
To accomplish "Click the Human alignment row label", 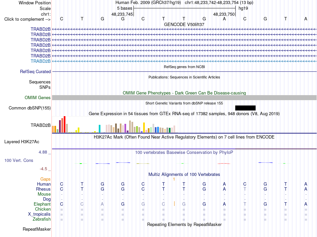I will pos(44,184).
